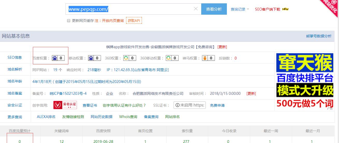
Task: Open the 查询记录 dropdown
Action: (x=240, y=9)
